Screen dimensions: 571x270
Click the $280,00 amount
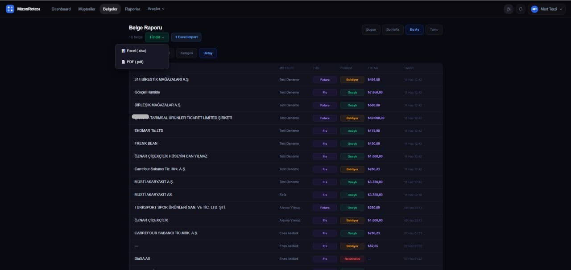pos(374,208)
